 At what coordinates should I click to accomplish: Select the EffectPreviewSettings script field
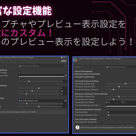coord(43,66)
